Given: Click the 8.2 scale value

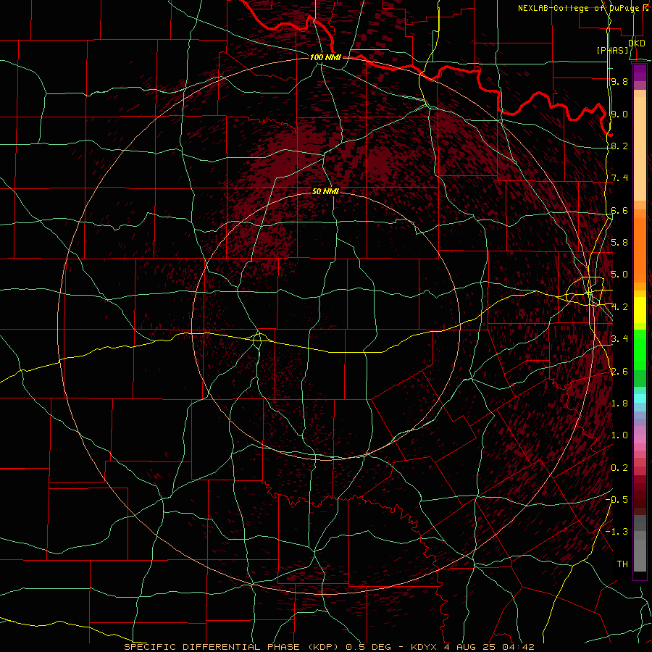Looking at the screenshot, I should click(x=619, y=146).
